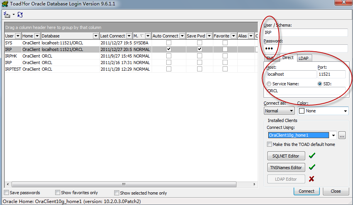
Task: Switch to the Direct tab
Action: (x=288, y=58)
